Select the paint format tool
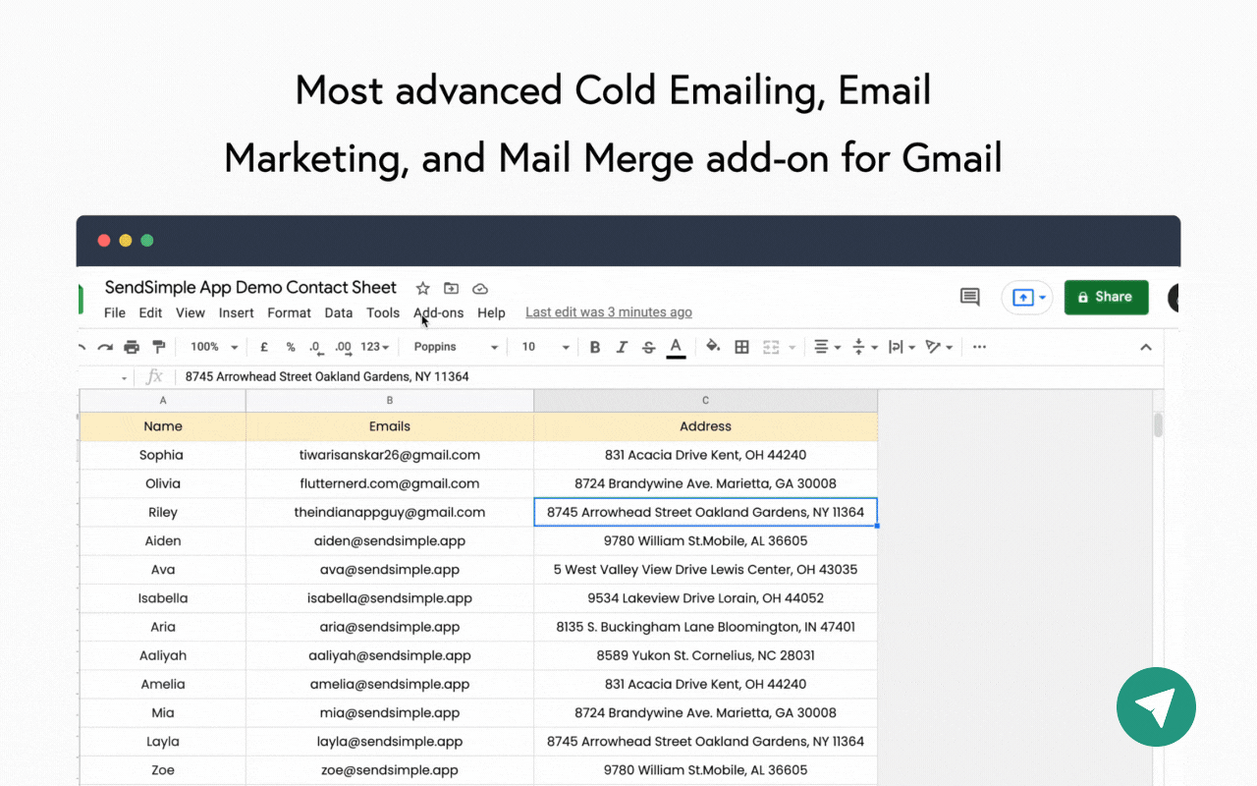Image resolution: width=1257 pixels, height=786 pixels. 158,347
